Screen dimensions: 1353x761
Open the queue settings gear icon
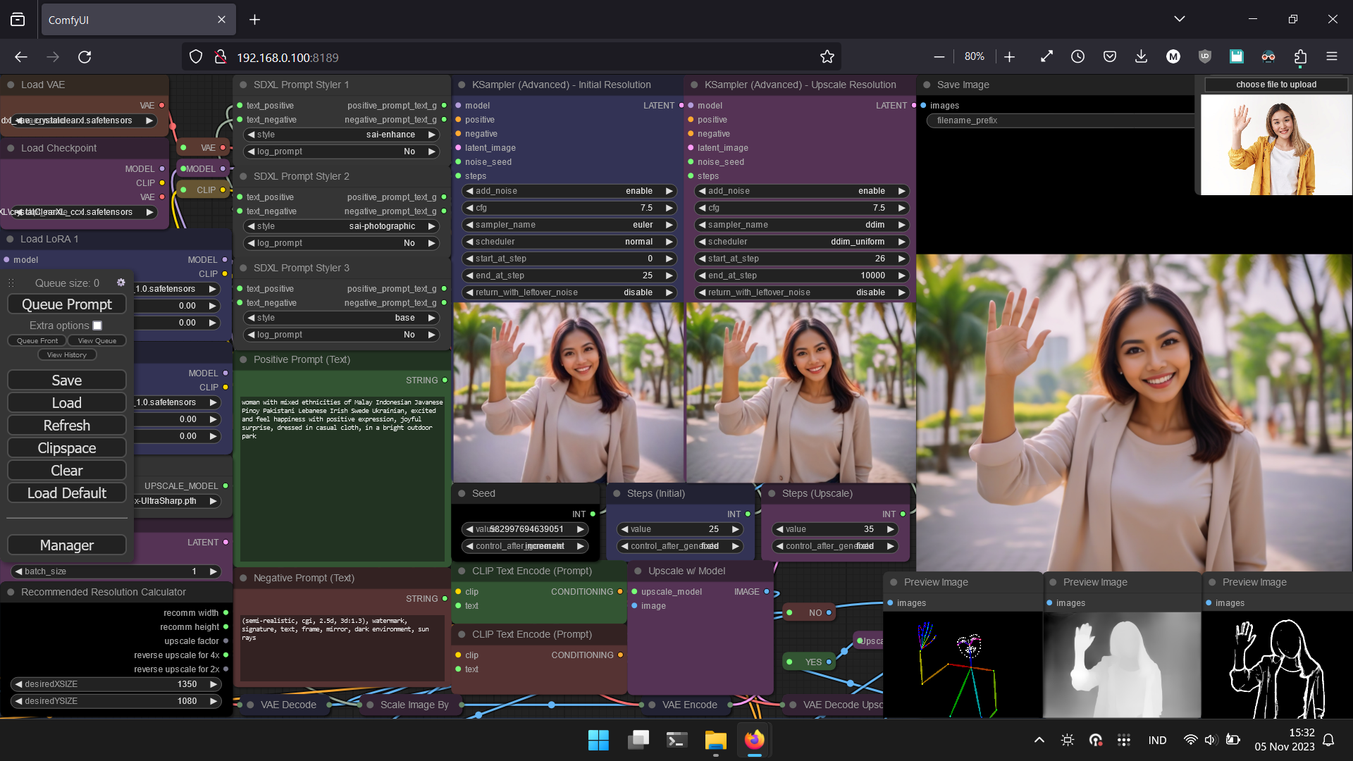121,283
